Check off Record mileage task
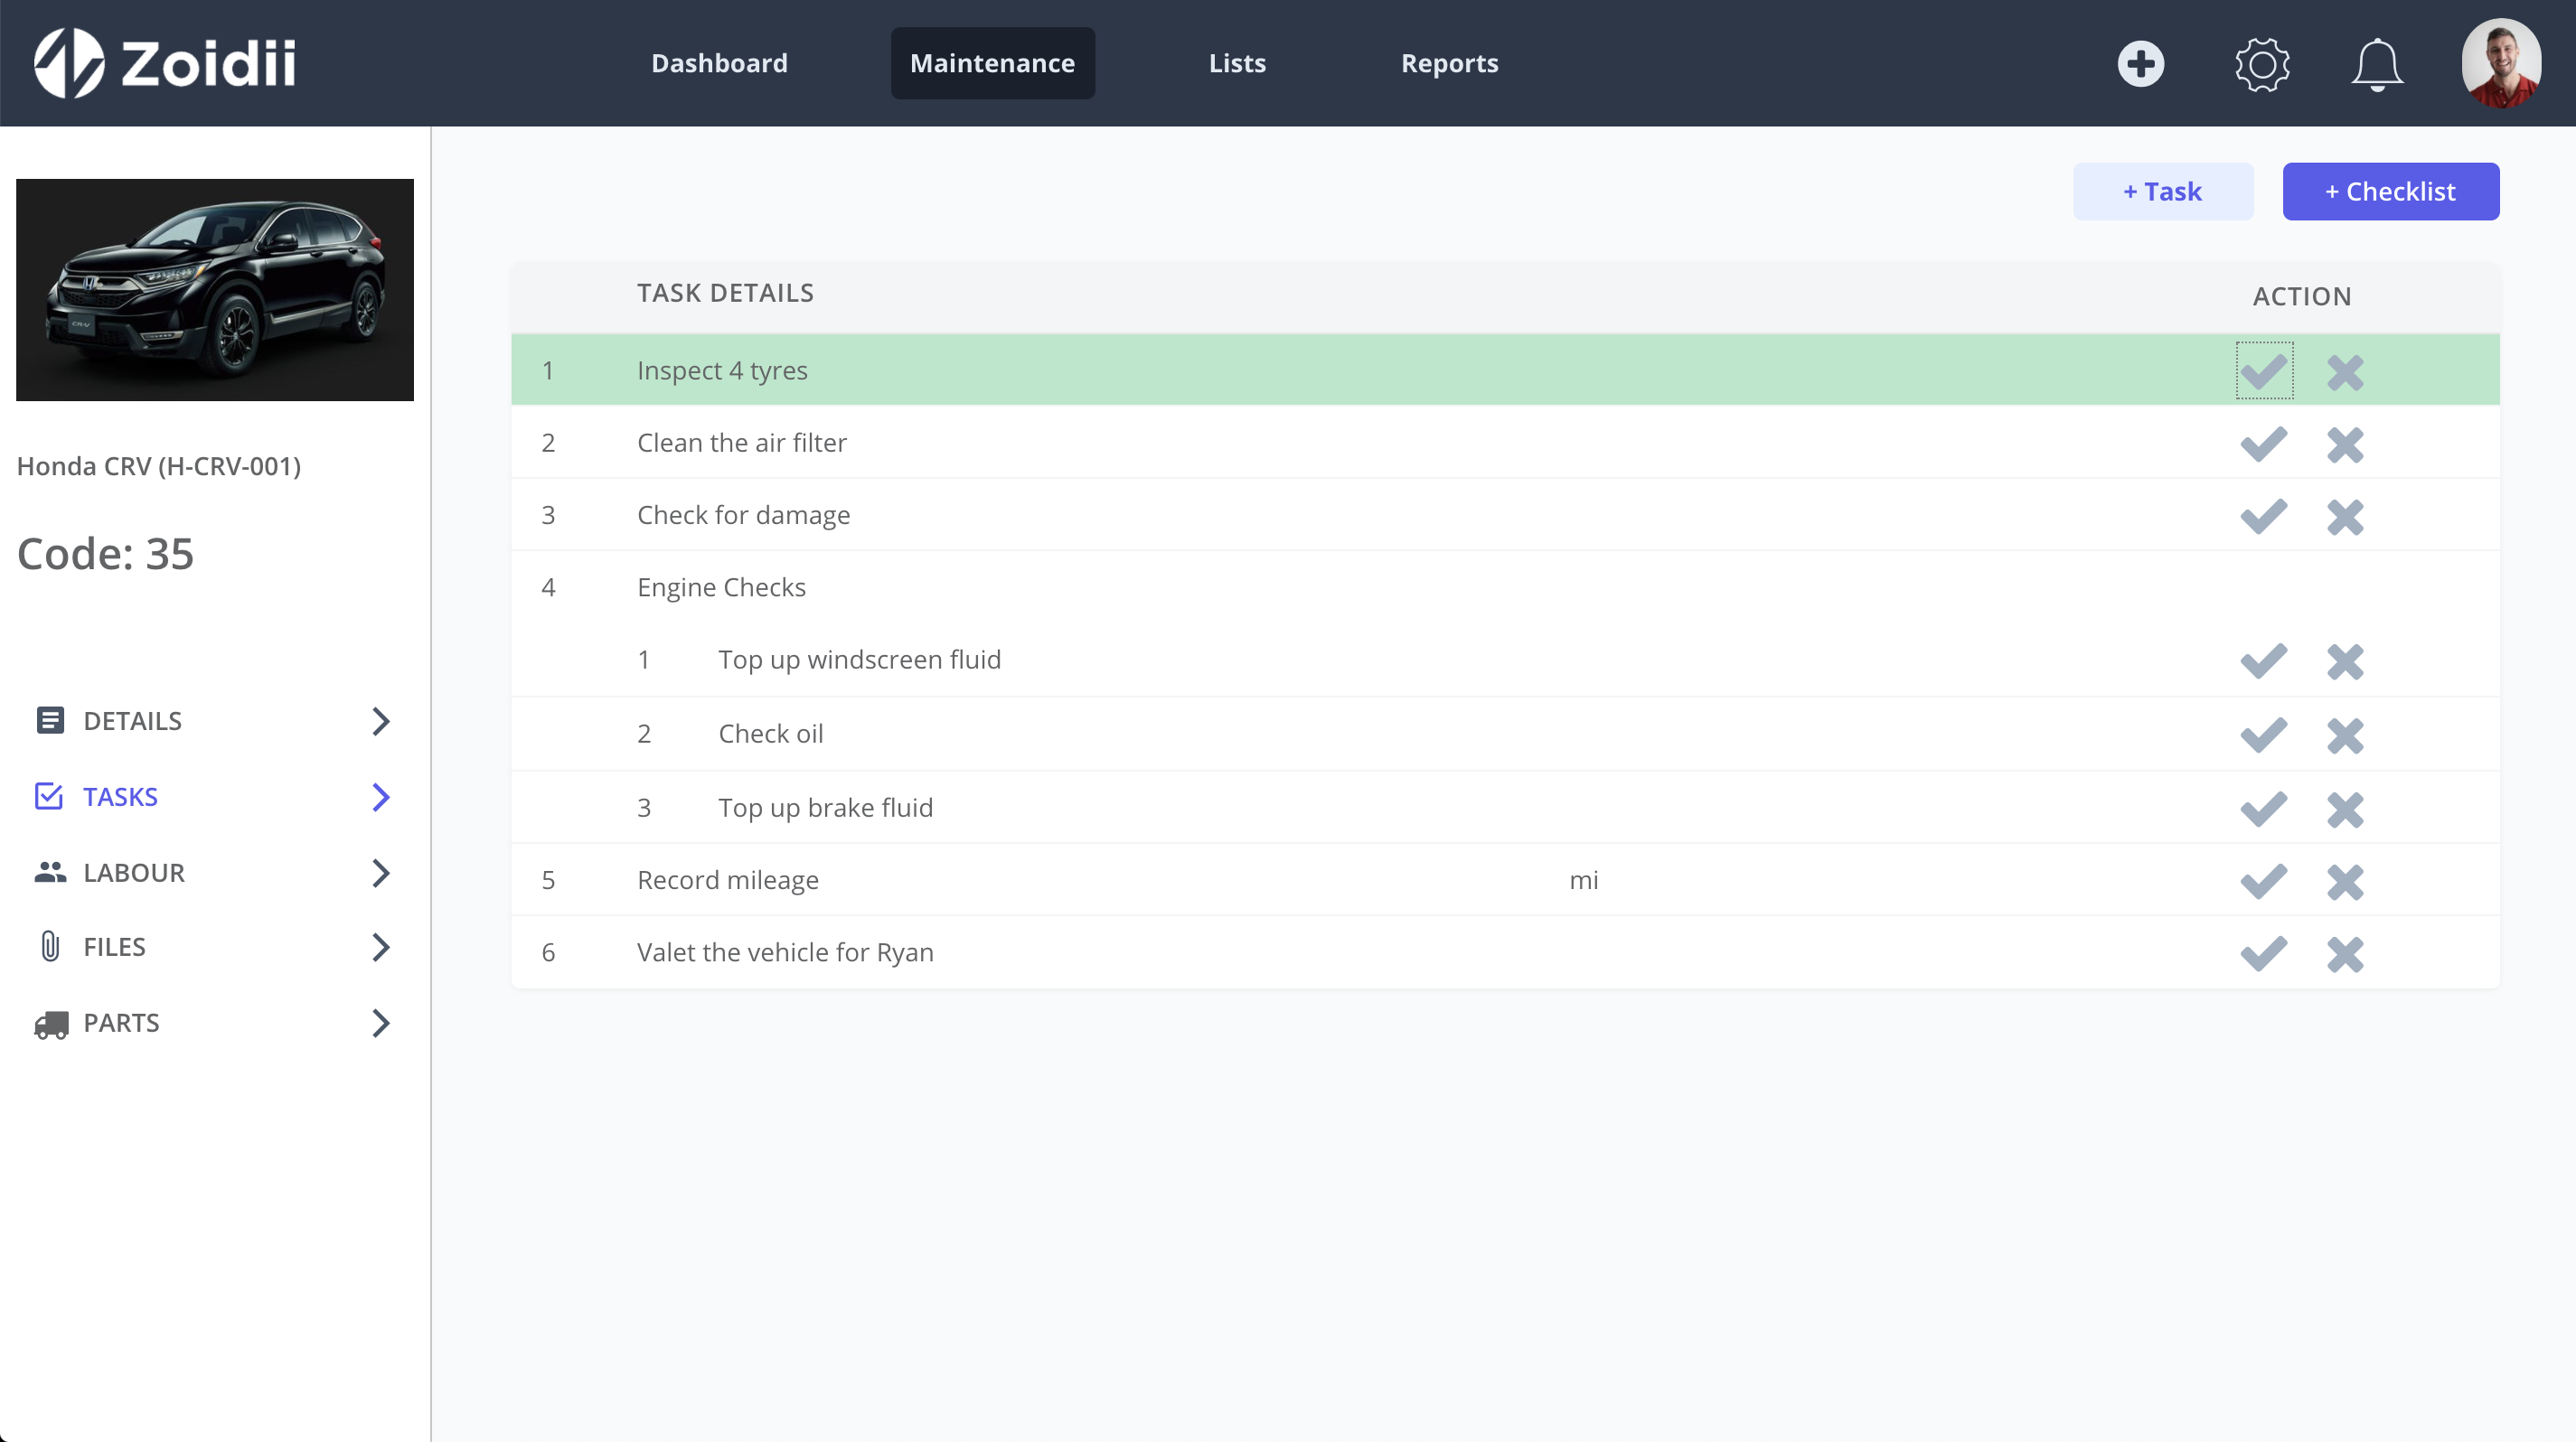Viewport: 2576px width, 1442px height. pyautogui.click(x=2265, y=882)
